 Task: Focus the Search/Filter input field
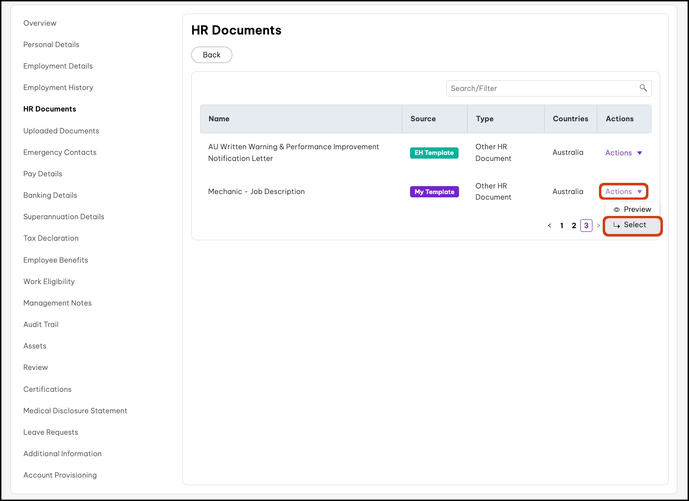[541, 89]
